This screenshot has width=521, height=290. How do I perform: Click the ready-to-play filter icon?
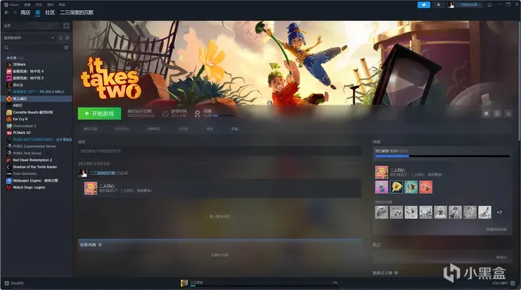67,38
